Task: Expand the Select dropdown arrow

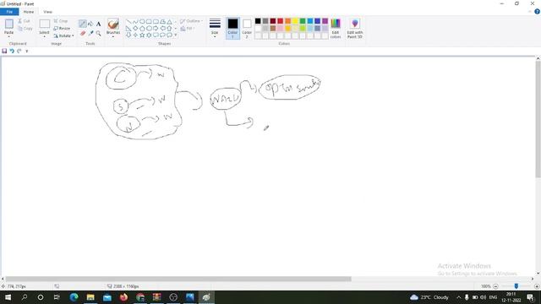Action: (44, 36)
